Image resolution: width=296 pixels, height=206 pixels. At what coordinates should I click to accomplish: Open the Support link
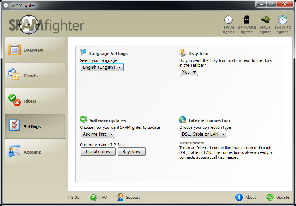point(133,197)
